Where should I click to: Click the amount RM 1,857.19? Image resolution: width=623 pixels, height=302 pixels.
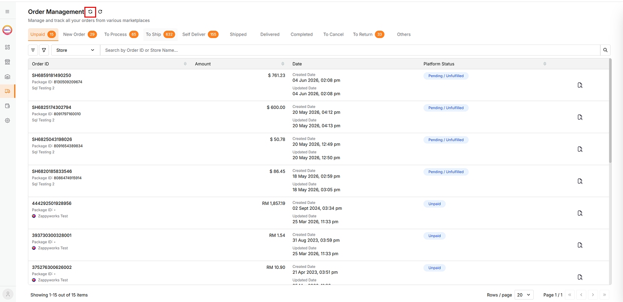pyautogui.click(x=274, y=203)
